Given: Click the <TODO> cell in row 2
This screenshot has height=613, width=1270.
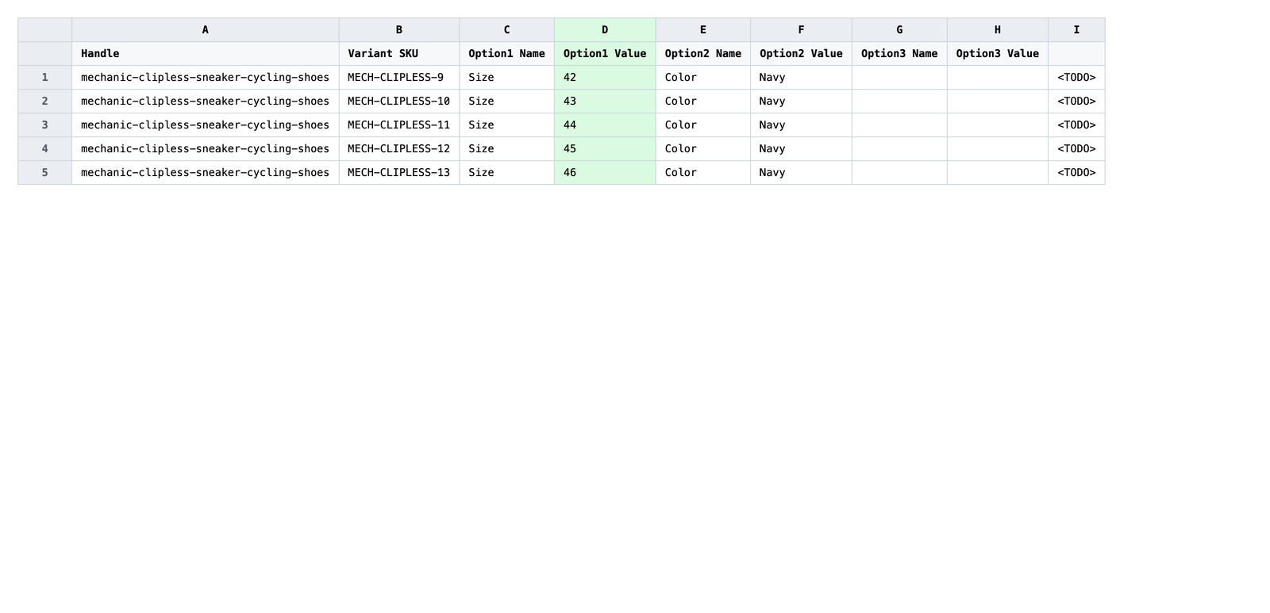Looking at the screenshot, I should [1076, 102].
